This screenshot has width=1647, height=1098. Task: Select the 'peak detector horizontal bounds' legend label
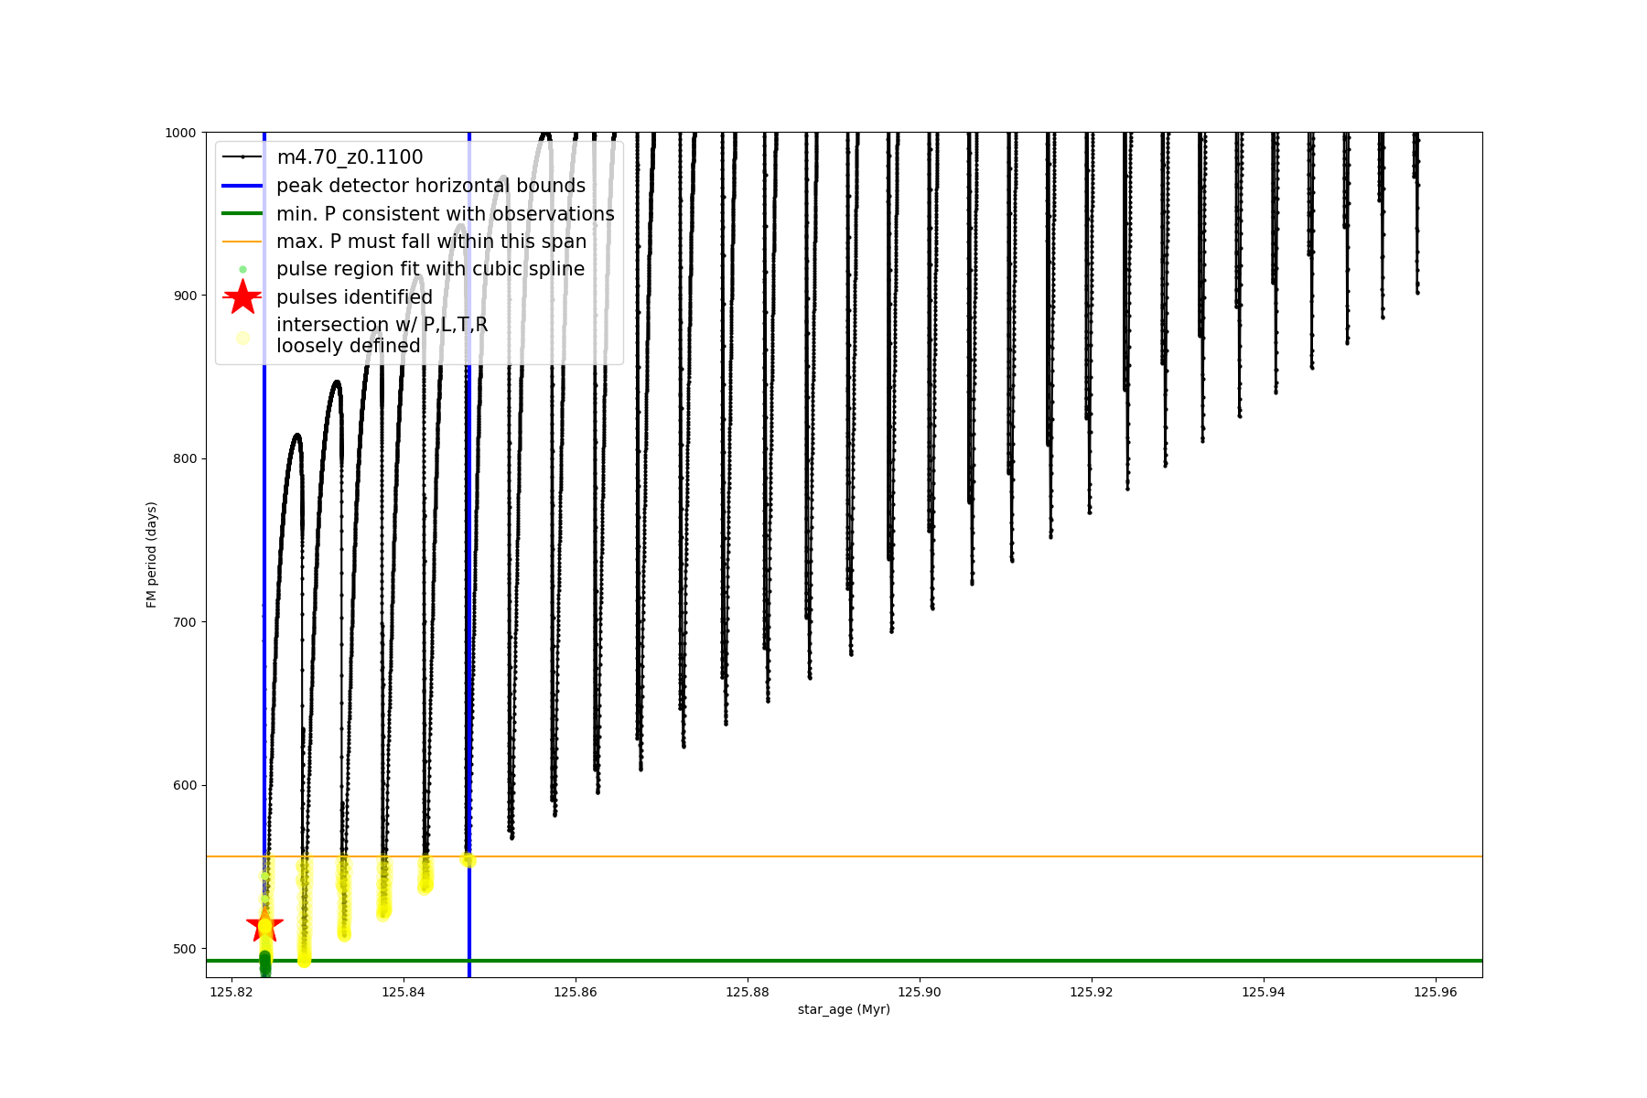coord(431,186)
